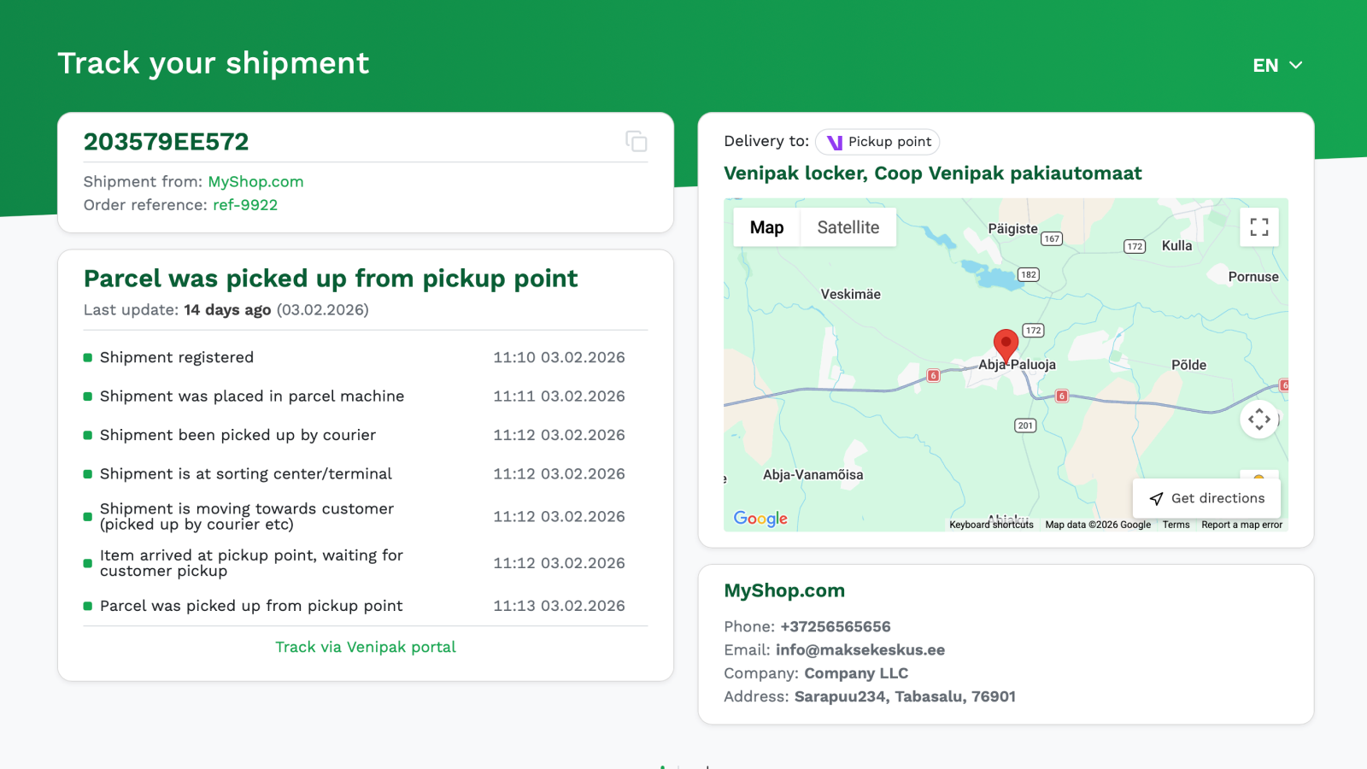Click the 11:10 03.02.2026 timestamp
Viewport: 1367px width, 769px height.
tap(559, 357)
